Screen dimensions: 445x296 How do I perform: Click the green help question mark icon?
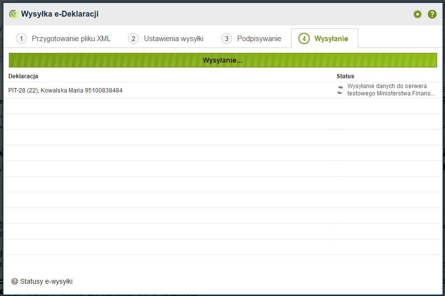(x=432, y=14)
